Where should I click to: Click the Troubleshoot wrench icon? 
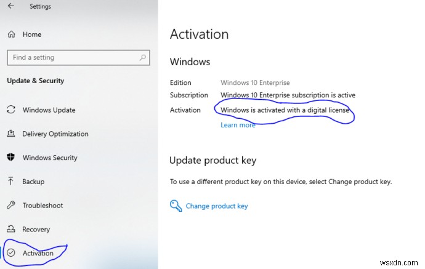(11, 205)
